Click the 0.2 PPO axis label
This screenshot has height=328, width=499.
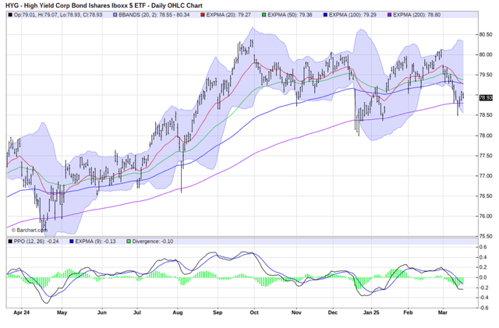pyautogui.click(x=483, y=267)
